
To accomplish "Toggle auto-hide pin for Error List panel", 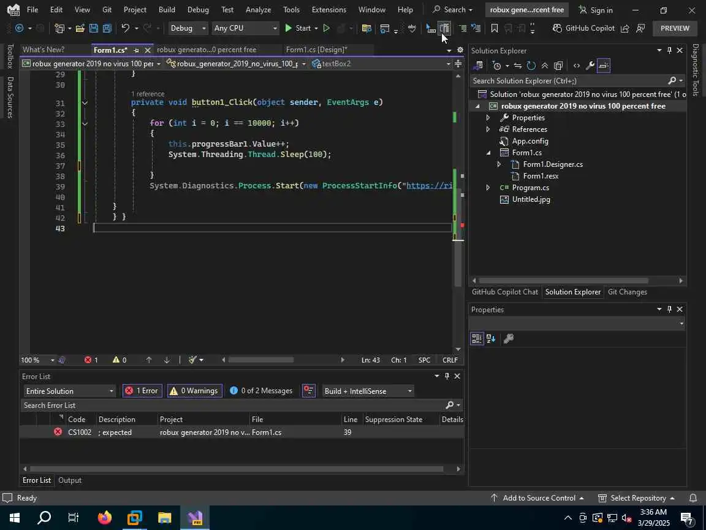I will point(447,376).
